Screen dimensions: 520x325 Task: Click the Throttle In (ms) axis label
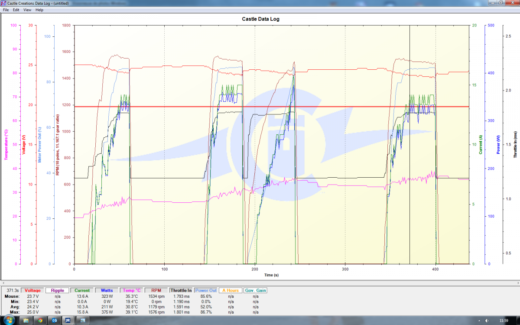pos(515,144)
